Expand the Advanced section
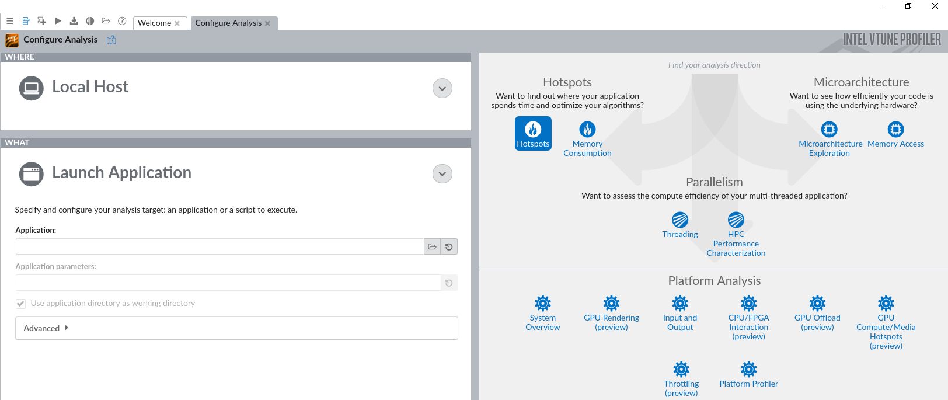The width and height of the screenshot is (948, 400). (236, 328)
